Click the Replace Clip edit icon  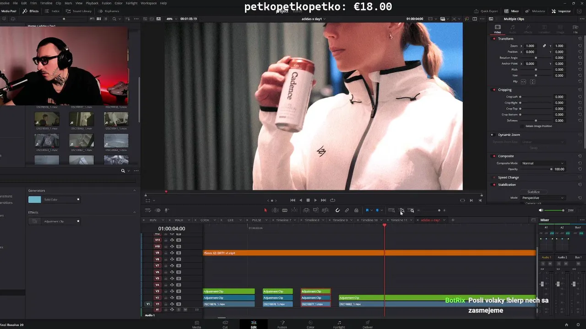[x=326, y=210]
